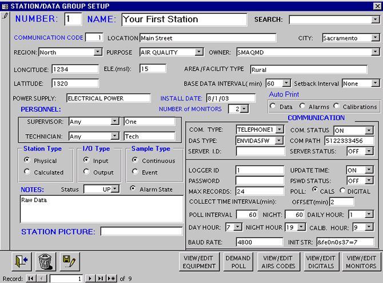Go to next record navigation arrow
This screenshot has height=283, width=383.
pyautogui.click(x=90, y=278)
